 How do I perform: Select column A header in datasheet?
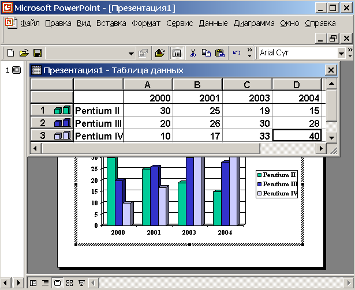click(148, 85)
